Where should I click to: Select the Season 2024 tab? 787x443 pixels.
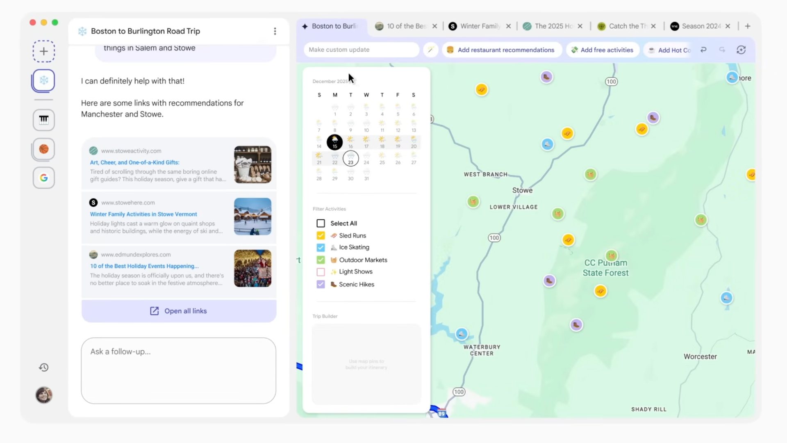pyautogui.click(x=701, y=26)
